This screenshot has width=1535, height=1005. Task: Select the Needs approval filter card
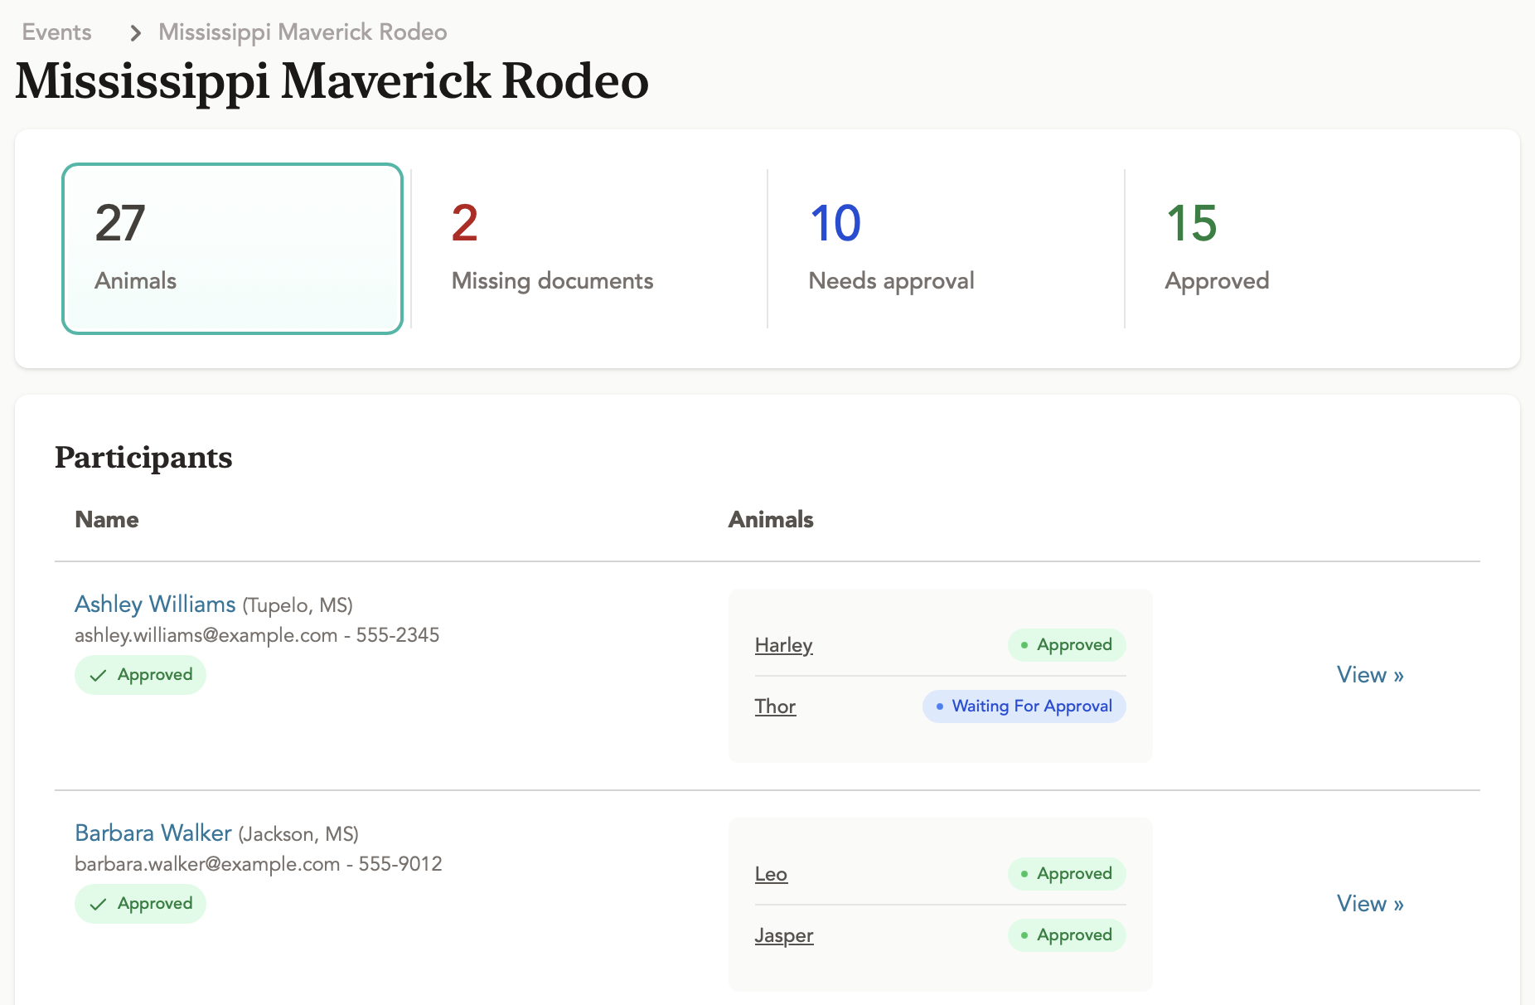click(x=946, y=249)
